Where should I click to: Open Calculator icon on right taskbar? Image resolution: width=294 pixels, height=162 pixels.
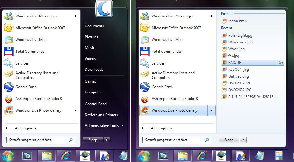pyautogui.click(x=279, y=156)
